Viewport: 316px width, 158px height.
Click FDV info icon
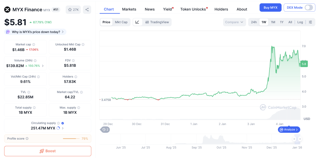coord(73,61)
